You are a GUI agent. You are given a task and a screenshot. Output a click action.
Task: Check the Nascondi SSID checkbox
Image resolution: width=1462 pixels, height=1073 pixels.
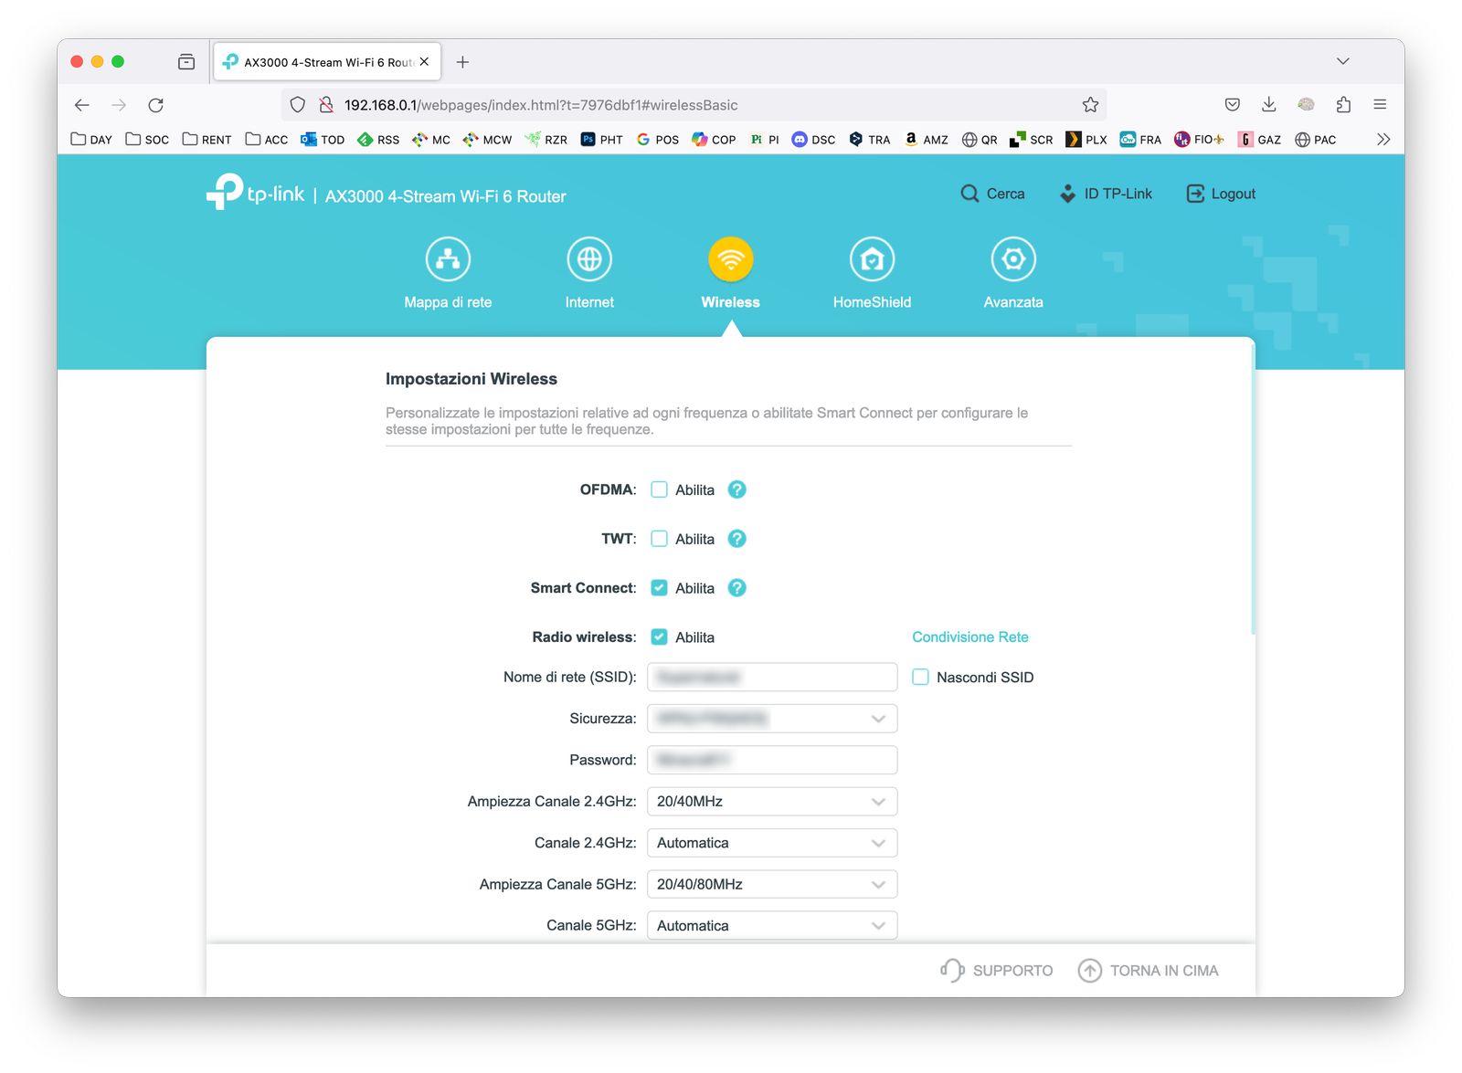coord(920,678)
